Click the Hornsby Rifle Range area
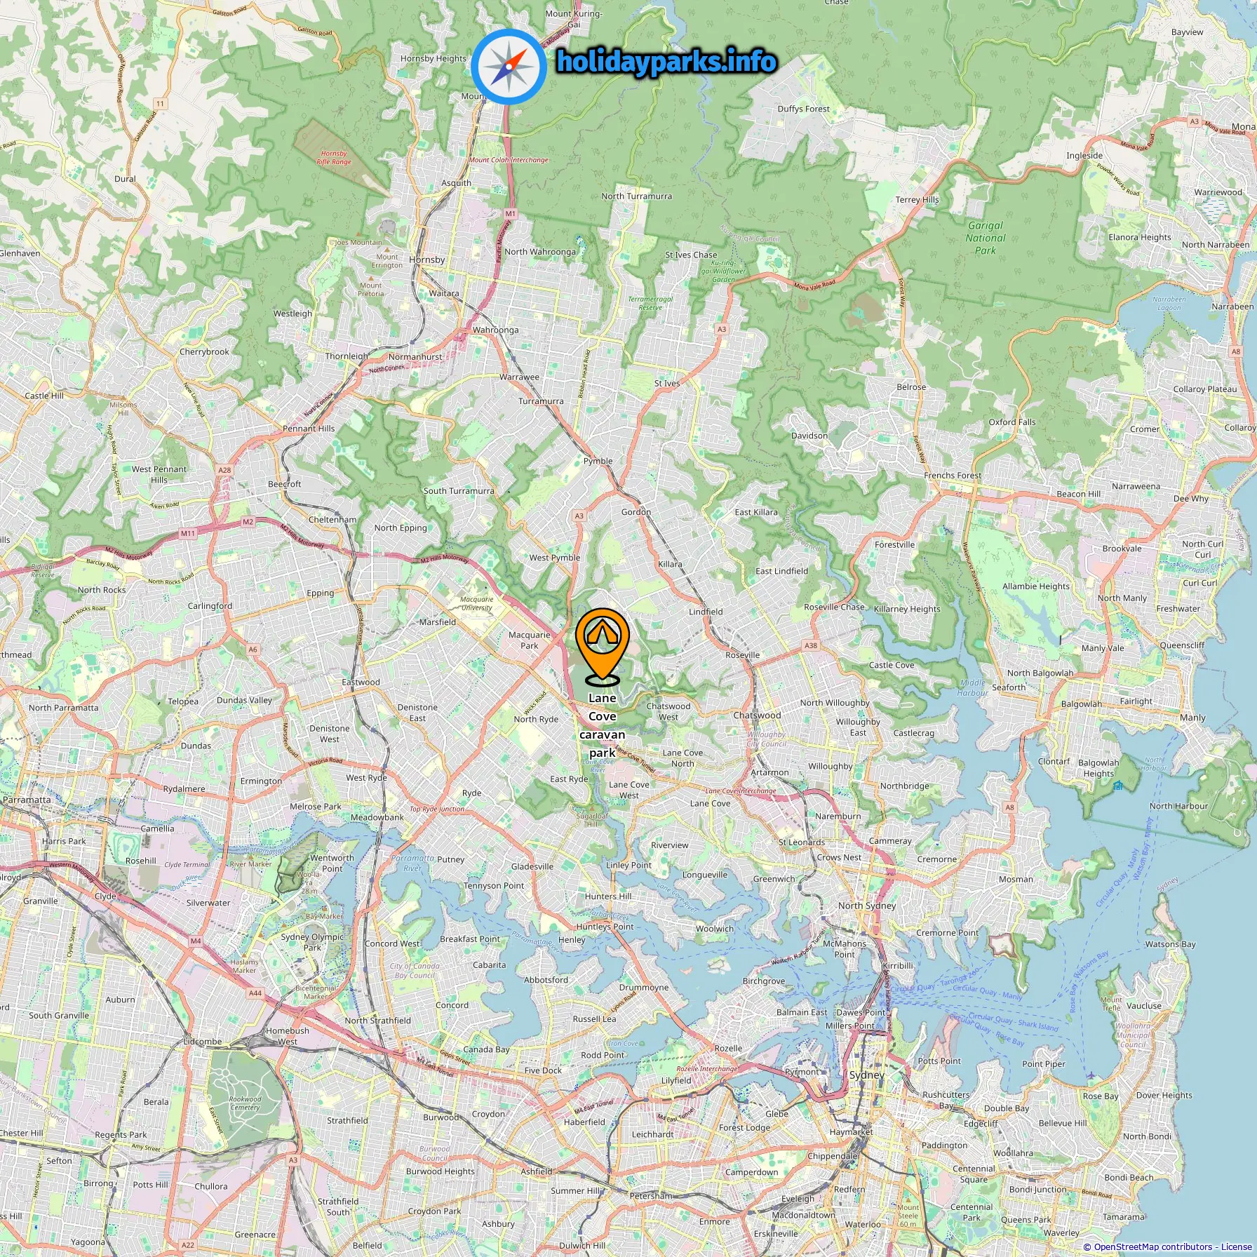Image resolution: width=1257 pixels, height=1257 pixels. (334, 157)
